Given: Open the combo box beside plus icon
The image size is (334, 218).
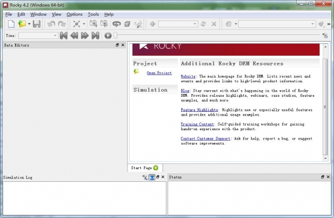Looking at the screenshot, I should coord(178,24).
